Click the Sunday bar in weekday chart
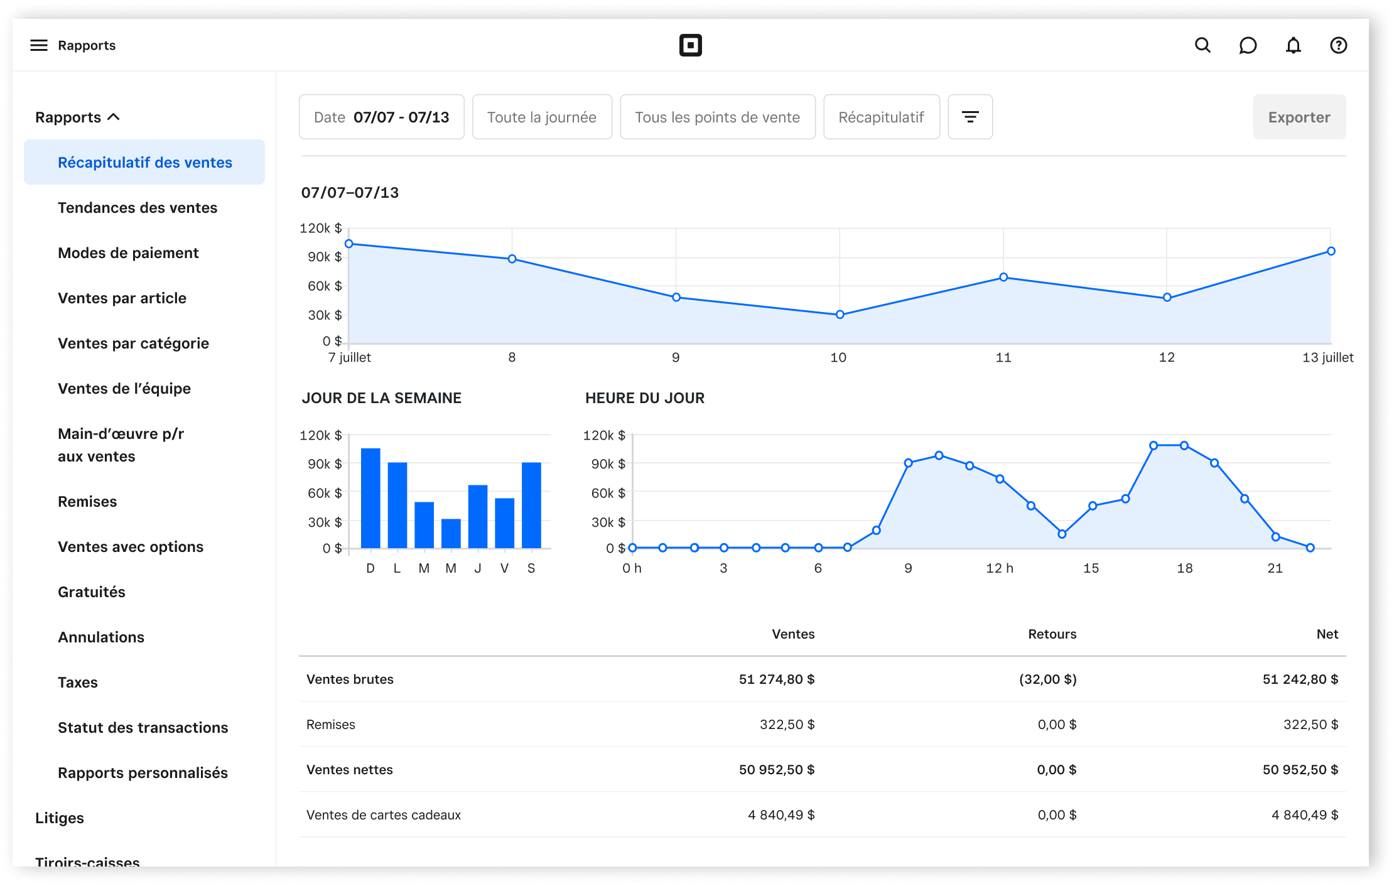Image resolution: width=1394 pixels, height=886 pixels. tap(370, 497)
